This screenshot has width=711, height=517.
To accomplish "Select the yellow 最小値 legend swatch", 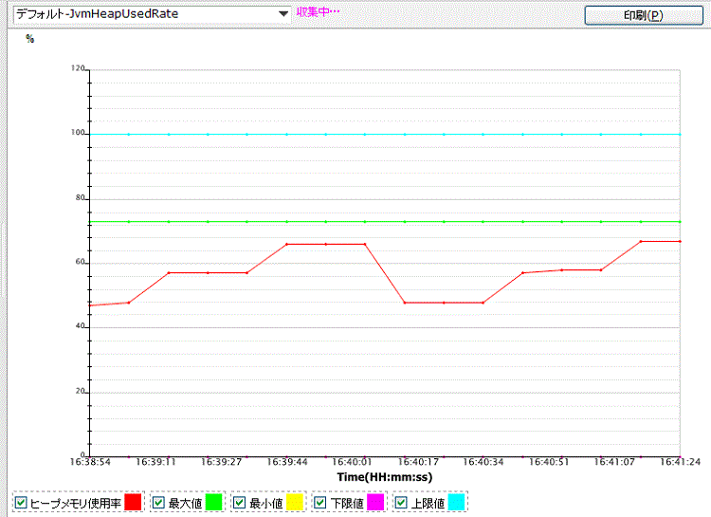I will tap(295, 503).
